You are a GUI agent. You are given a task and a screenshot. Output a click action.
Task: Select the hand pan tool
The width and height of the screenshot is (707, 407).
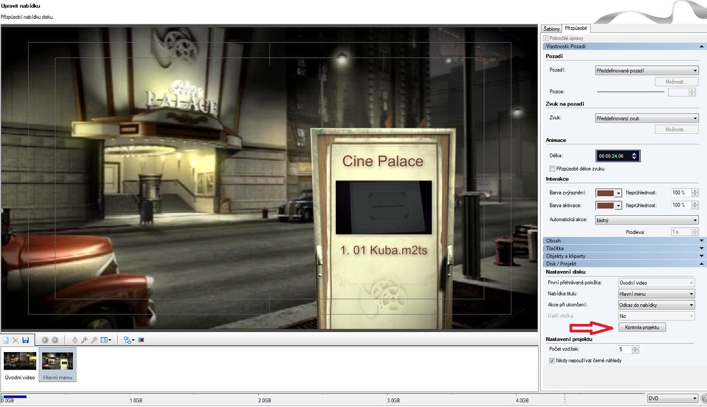tap(75, 340)
